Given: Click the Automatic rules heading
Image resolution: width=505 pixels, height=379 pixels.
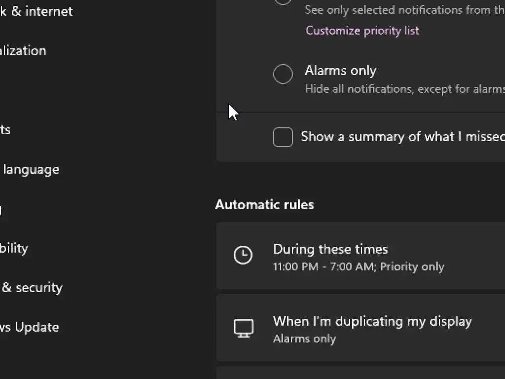Looking at the screenshot, I should (x=264, y=205).
